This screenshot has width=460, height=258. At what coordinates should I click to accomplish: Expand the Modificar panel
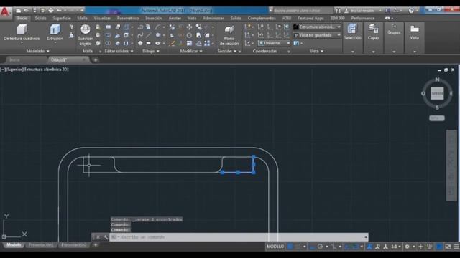tap(191, 51)
